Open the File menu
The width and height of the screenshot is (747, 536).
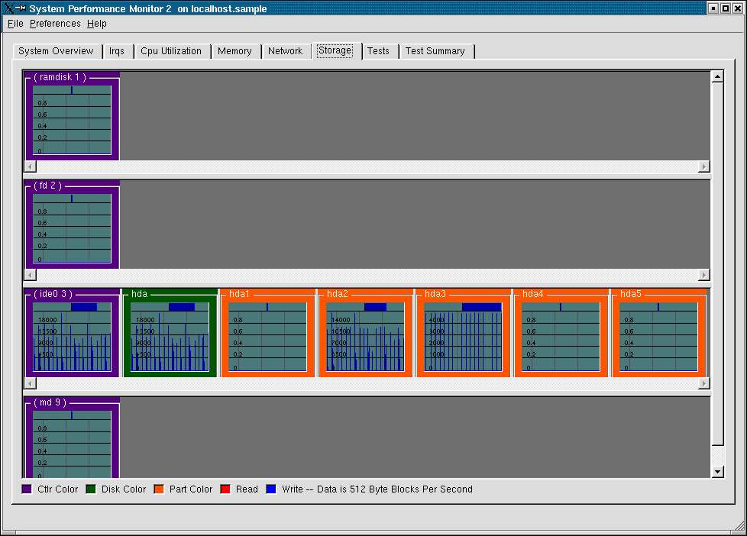15,24
